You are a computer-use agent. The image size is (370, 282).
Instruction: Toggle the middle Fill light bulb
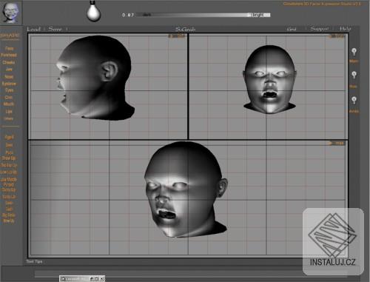click(354, 75)
